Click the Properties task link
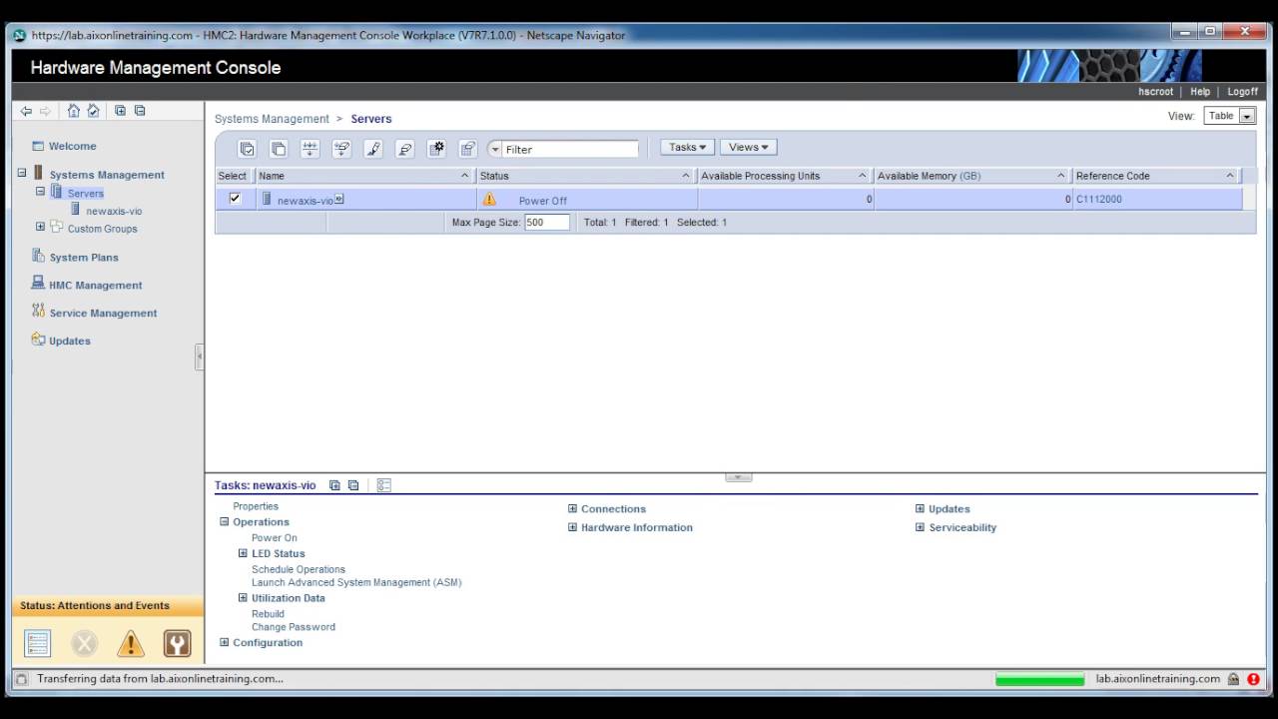Screen dimensions: 1278x719 click(256, 506)
